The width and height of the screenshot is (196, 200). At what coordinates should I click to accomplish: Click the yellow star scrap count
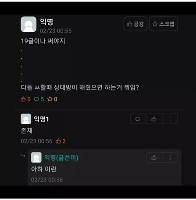[52, 99]
